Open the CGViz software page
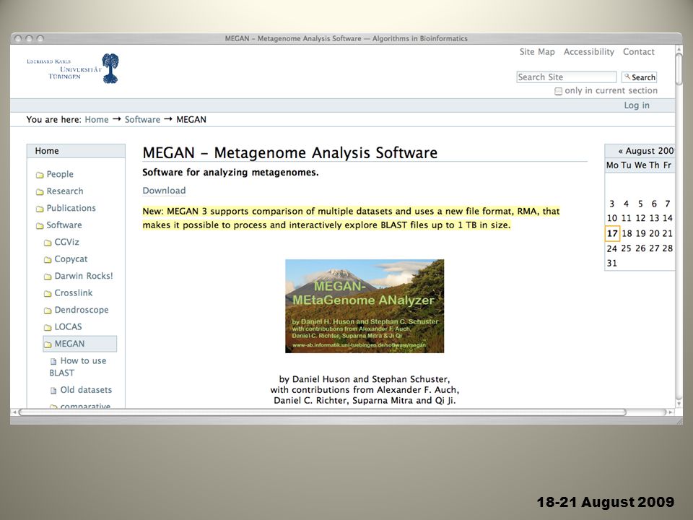 point(66,242)
